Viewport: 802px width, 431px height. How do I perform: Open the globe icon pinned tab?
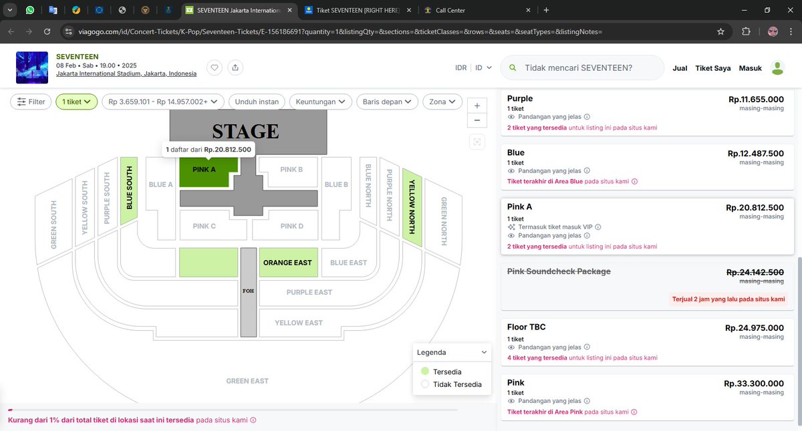pos(122,10)
